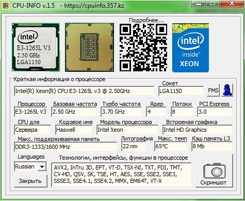245x201 pixels.
Task: Click the Базовая частота 2.50 GHz field
Action: [74, 112]
